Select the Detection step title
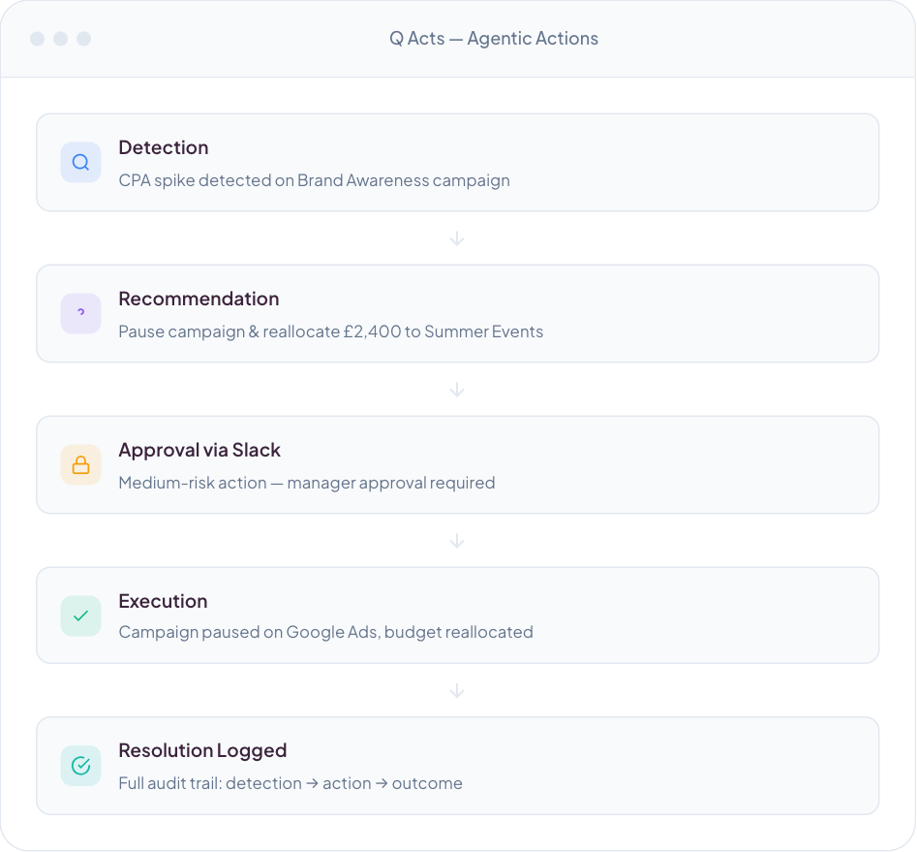Viewport: 917px width, 852px height. coord(164,147)
